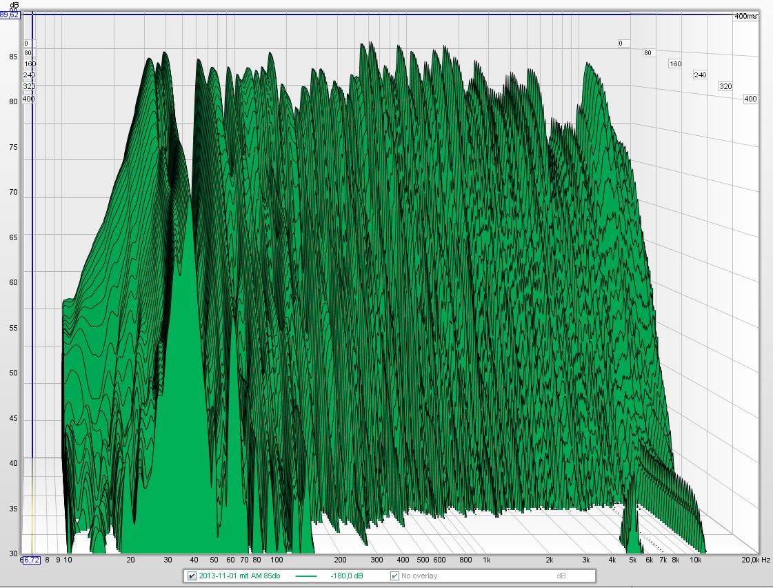Click the 10k mark on frequency axis
The image size is (773, 588).
click(696, 560)
